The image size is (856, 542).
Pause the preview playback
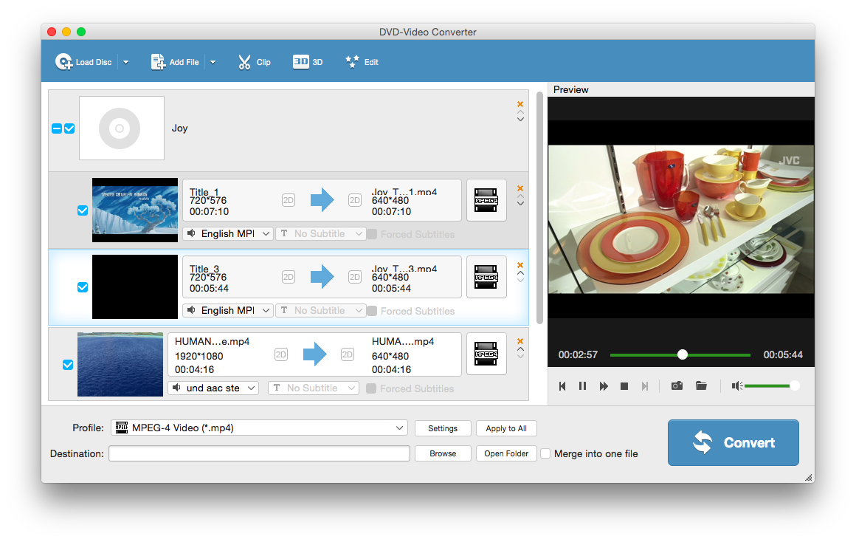tap(582, 385)
